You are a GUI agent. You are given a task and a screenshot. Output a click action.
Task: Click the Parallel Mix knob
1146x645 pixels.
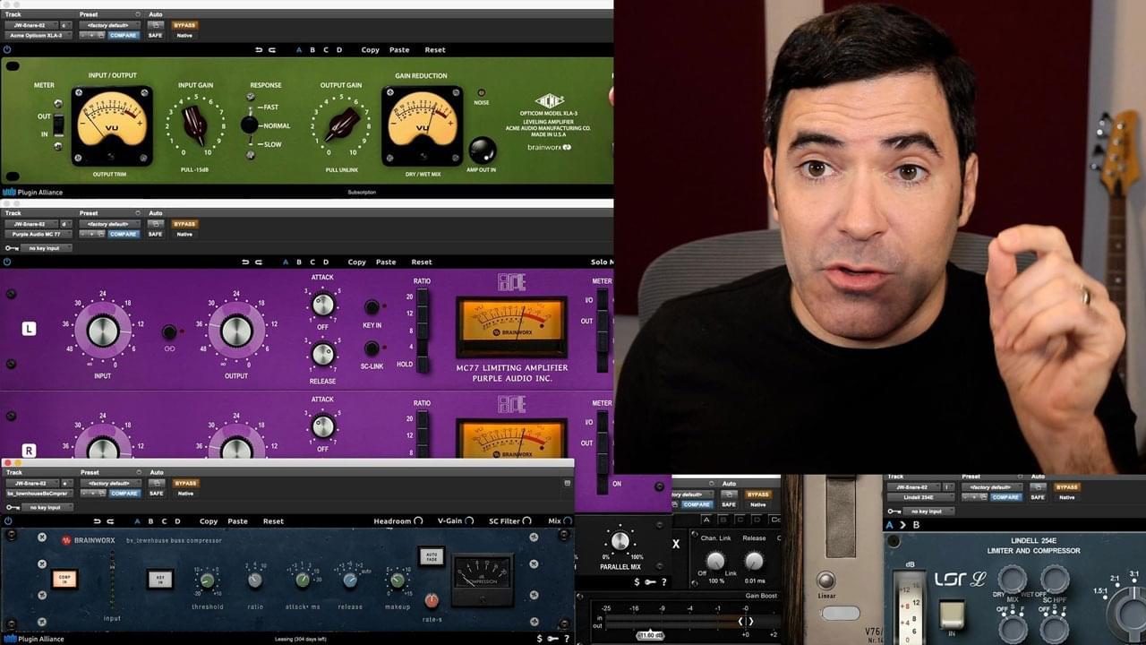[620, 539]
